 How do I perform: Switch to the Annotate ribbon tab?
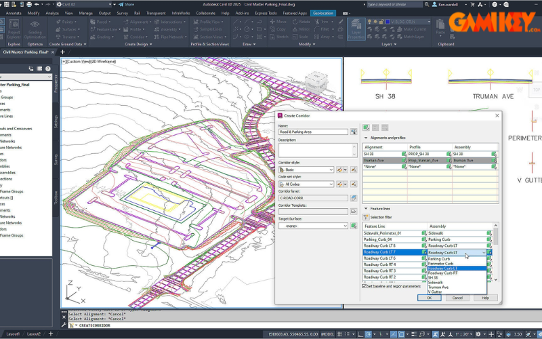click(14, 13)
